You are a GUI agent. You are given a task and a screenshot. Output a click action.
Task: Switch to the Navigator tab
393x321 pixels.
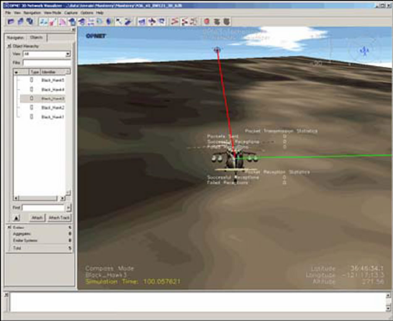click(x=16, y=38)
